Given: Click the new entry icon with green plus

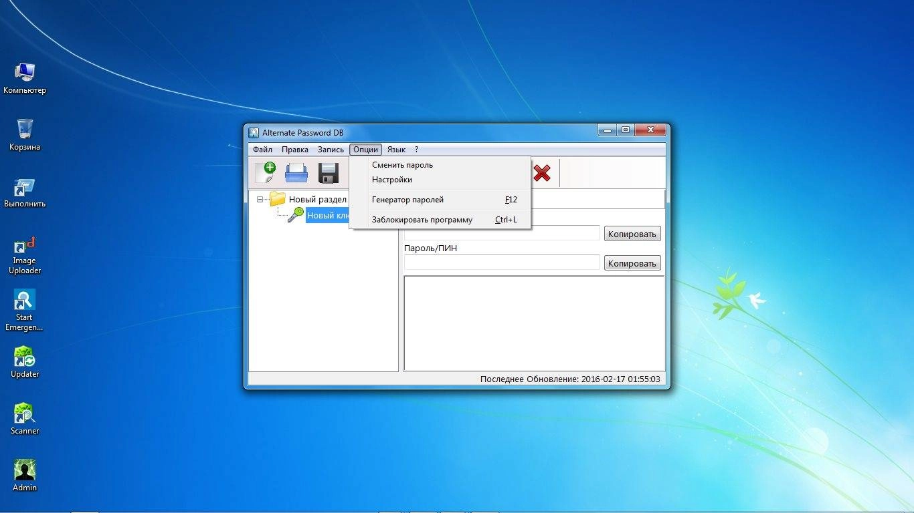Looking at the screenshot, I should click(265, 173).
